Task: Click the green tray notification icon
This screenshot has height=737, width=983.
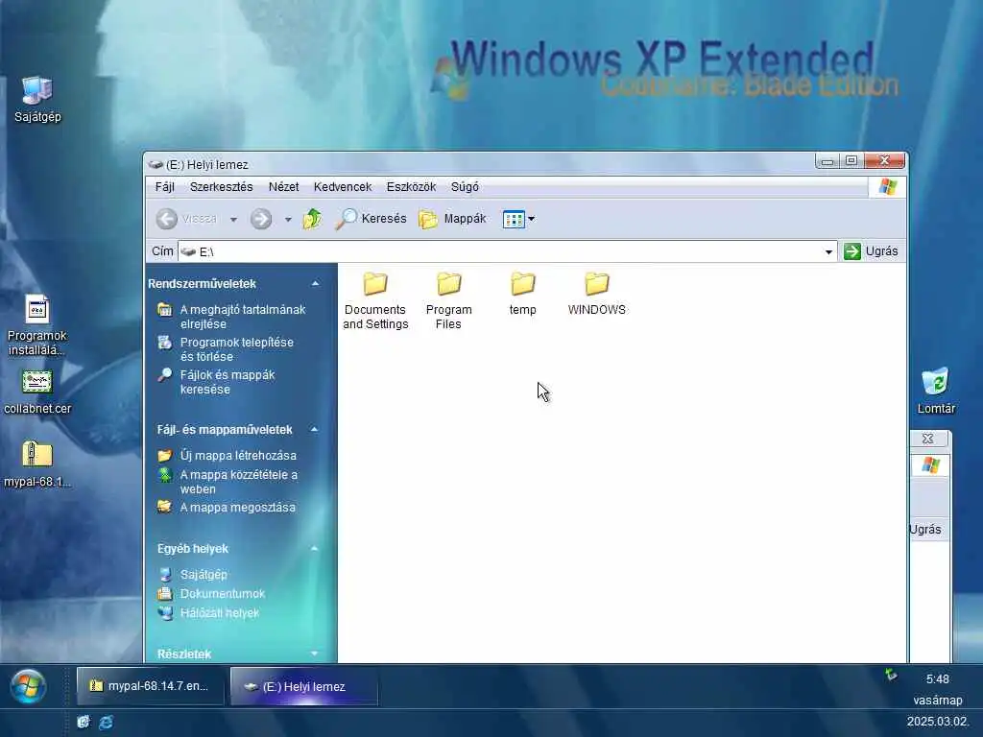Action: [891, 675]
